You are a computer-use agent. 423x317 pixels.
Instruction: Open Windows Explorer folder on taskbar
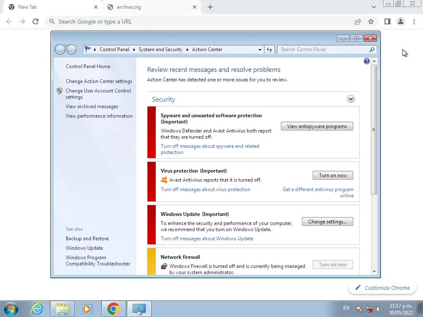point(62,309)
